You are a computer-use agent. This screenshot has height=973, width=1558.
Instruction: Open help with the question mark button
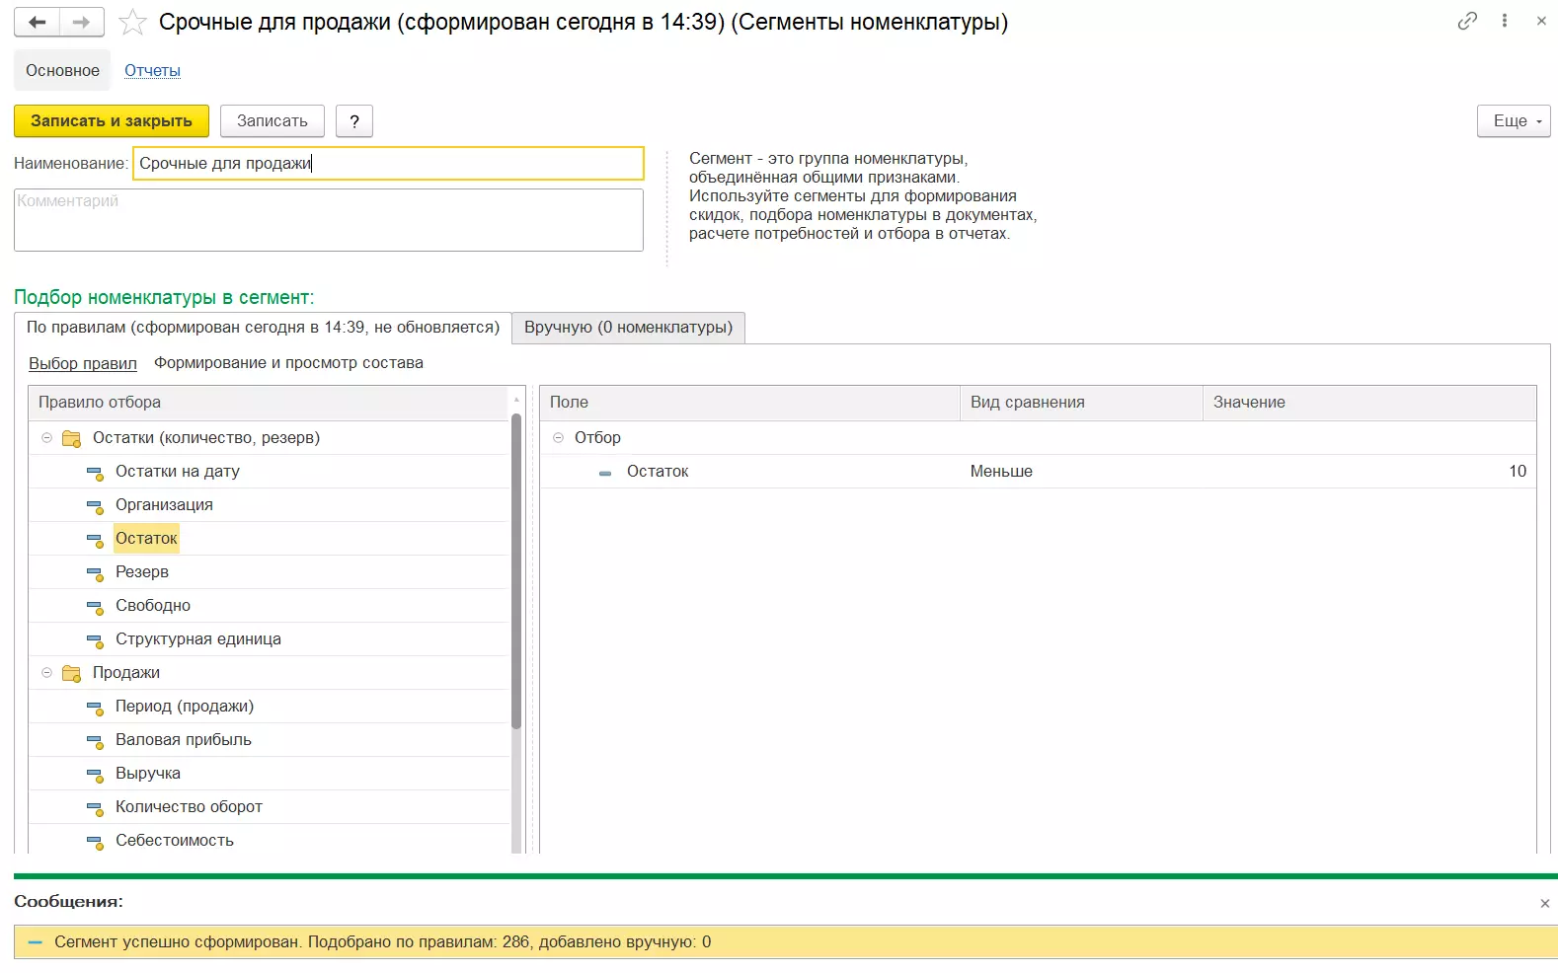point(354,120)
